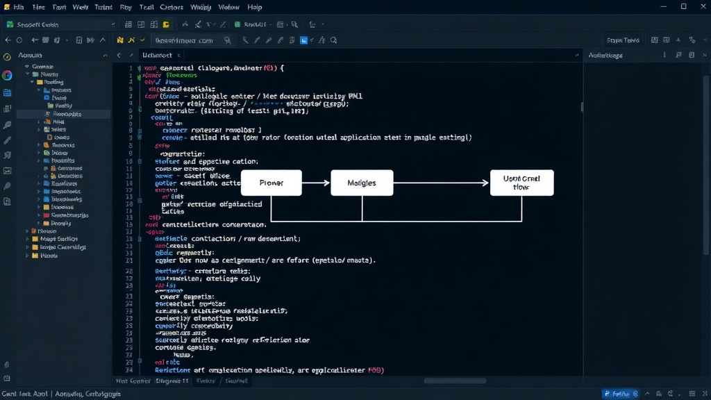This screenshot has height=400, width=711.
Task: Select the highlighted file in the project tree
Action: (63, 114)
